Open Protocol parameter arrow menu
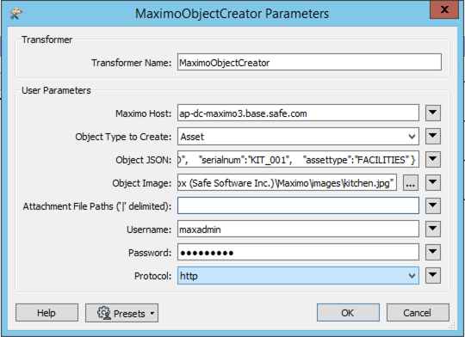Viewport: 465px width, 337px height. 433,275
